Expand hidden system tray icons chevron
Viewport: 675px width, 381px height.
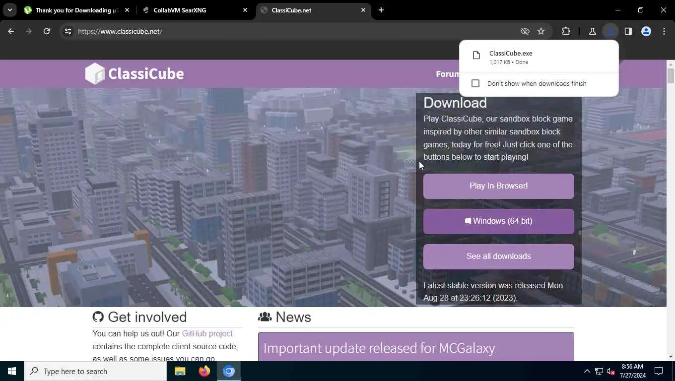[x=587, y=371]
